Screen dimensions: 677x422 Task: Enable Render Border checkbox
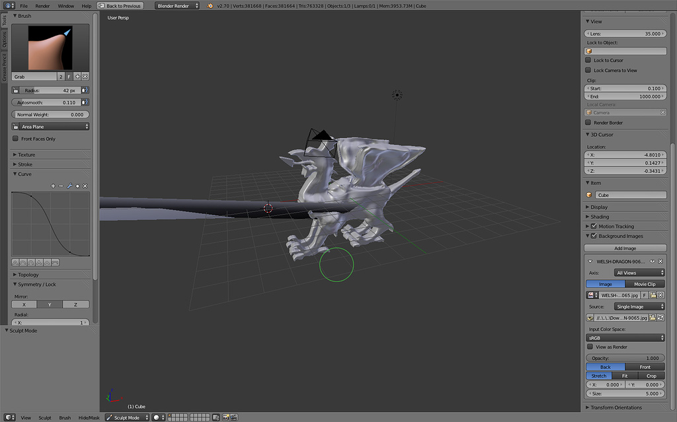pos(588,123)
